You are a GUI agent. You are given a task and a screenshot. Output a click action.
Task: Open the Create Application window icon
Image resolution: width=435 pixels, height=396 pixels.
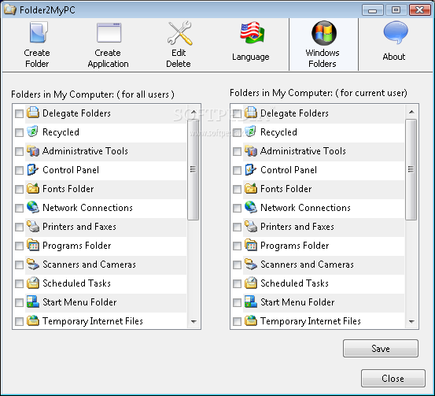pyautogui.click(x=109, y=33)
